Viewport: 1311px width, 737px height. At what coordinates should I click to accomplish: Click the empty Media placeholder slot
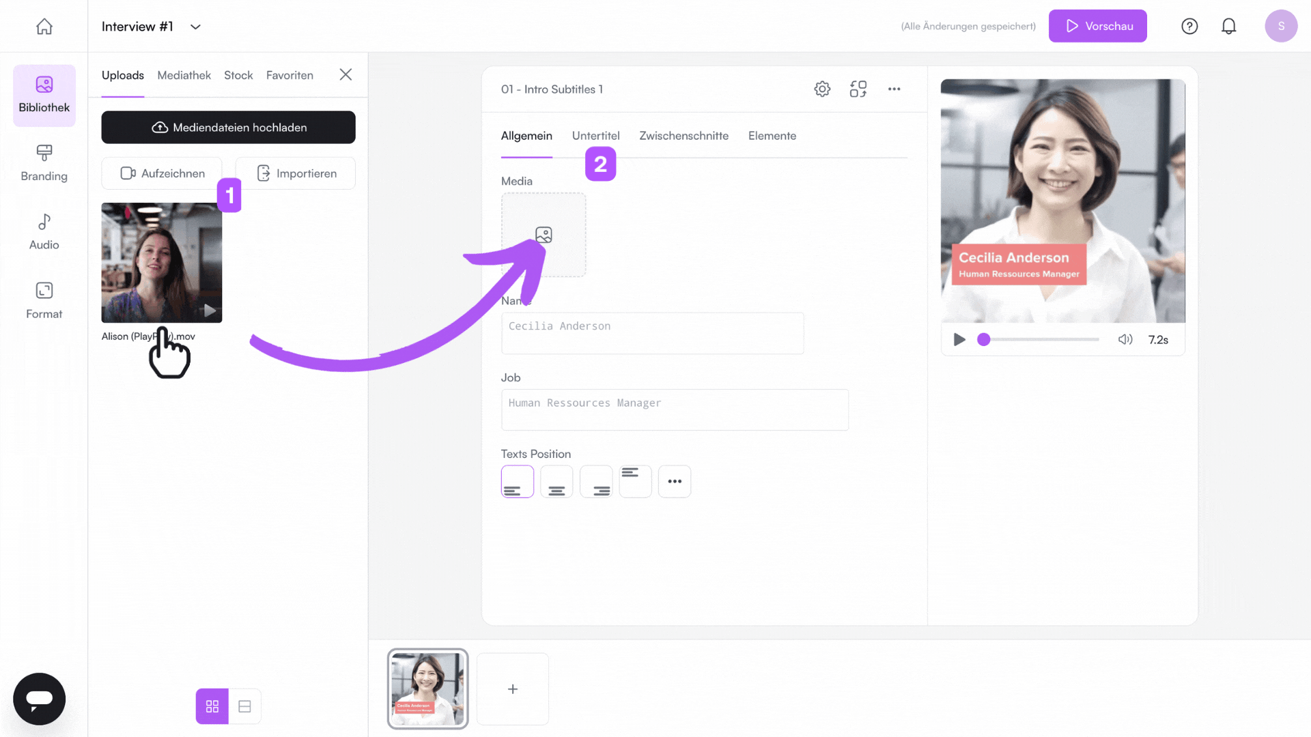tap(544, 235)
